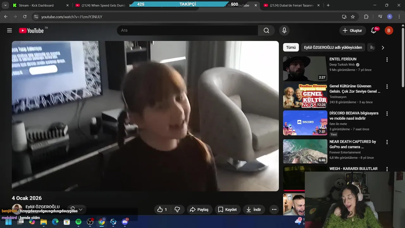This screenshot has width=405, height=228.
Task: Open the browser extensions puzzle icon
Action: [x=366, y=17]
